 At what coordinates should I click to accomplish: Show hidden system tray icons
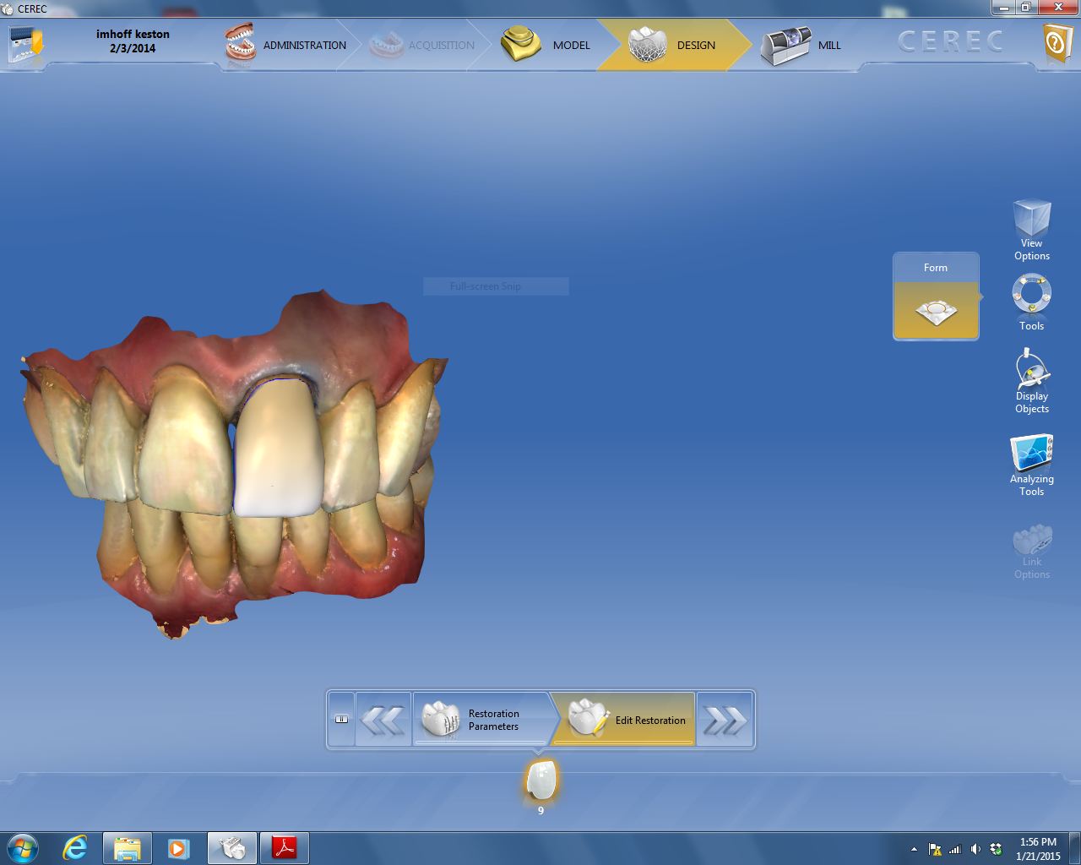click(x=914, y=849)
